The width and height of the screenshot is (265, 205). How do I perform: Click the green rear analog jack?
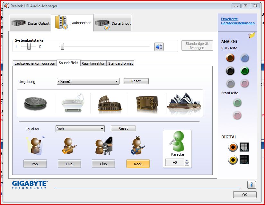tap(244, 71)
